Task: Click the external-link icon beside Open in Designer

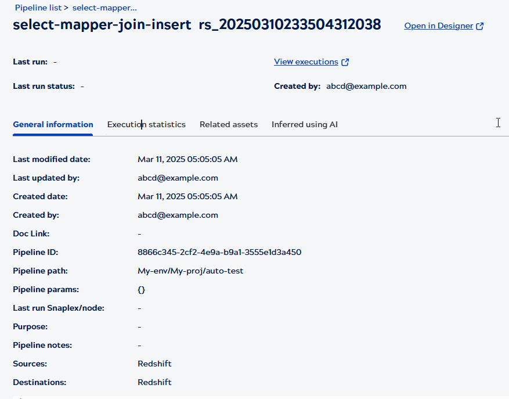Action: click(479, 26)
